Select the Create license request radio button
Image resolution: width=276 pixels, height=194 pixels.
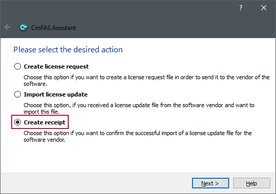click(x=18, y=67)
